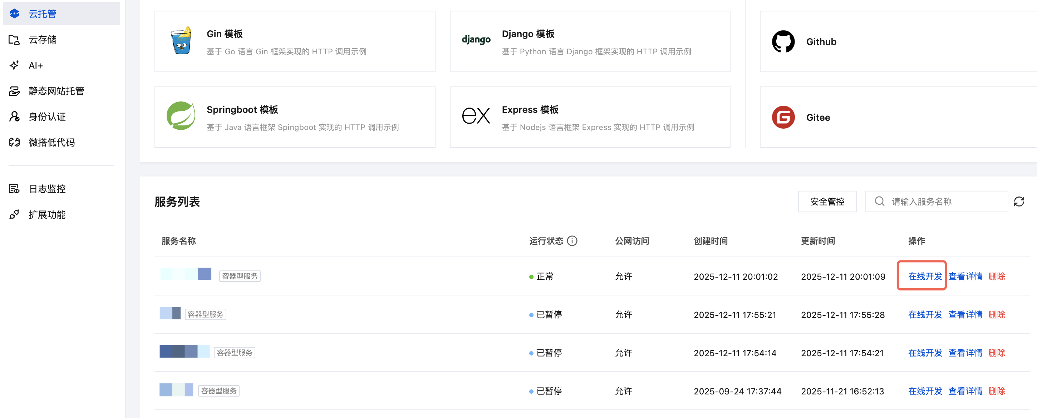Select 扩展功能 in the sidebar
The image size is (1037, 418).
(47, 214)
